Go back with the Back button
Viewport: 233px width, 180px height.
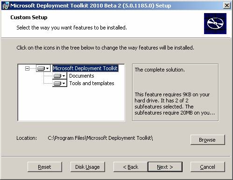130,167
